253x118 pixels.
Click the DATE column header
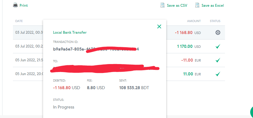pos(19,21)
